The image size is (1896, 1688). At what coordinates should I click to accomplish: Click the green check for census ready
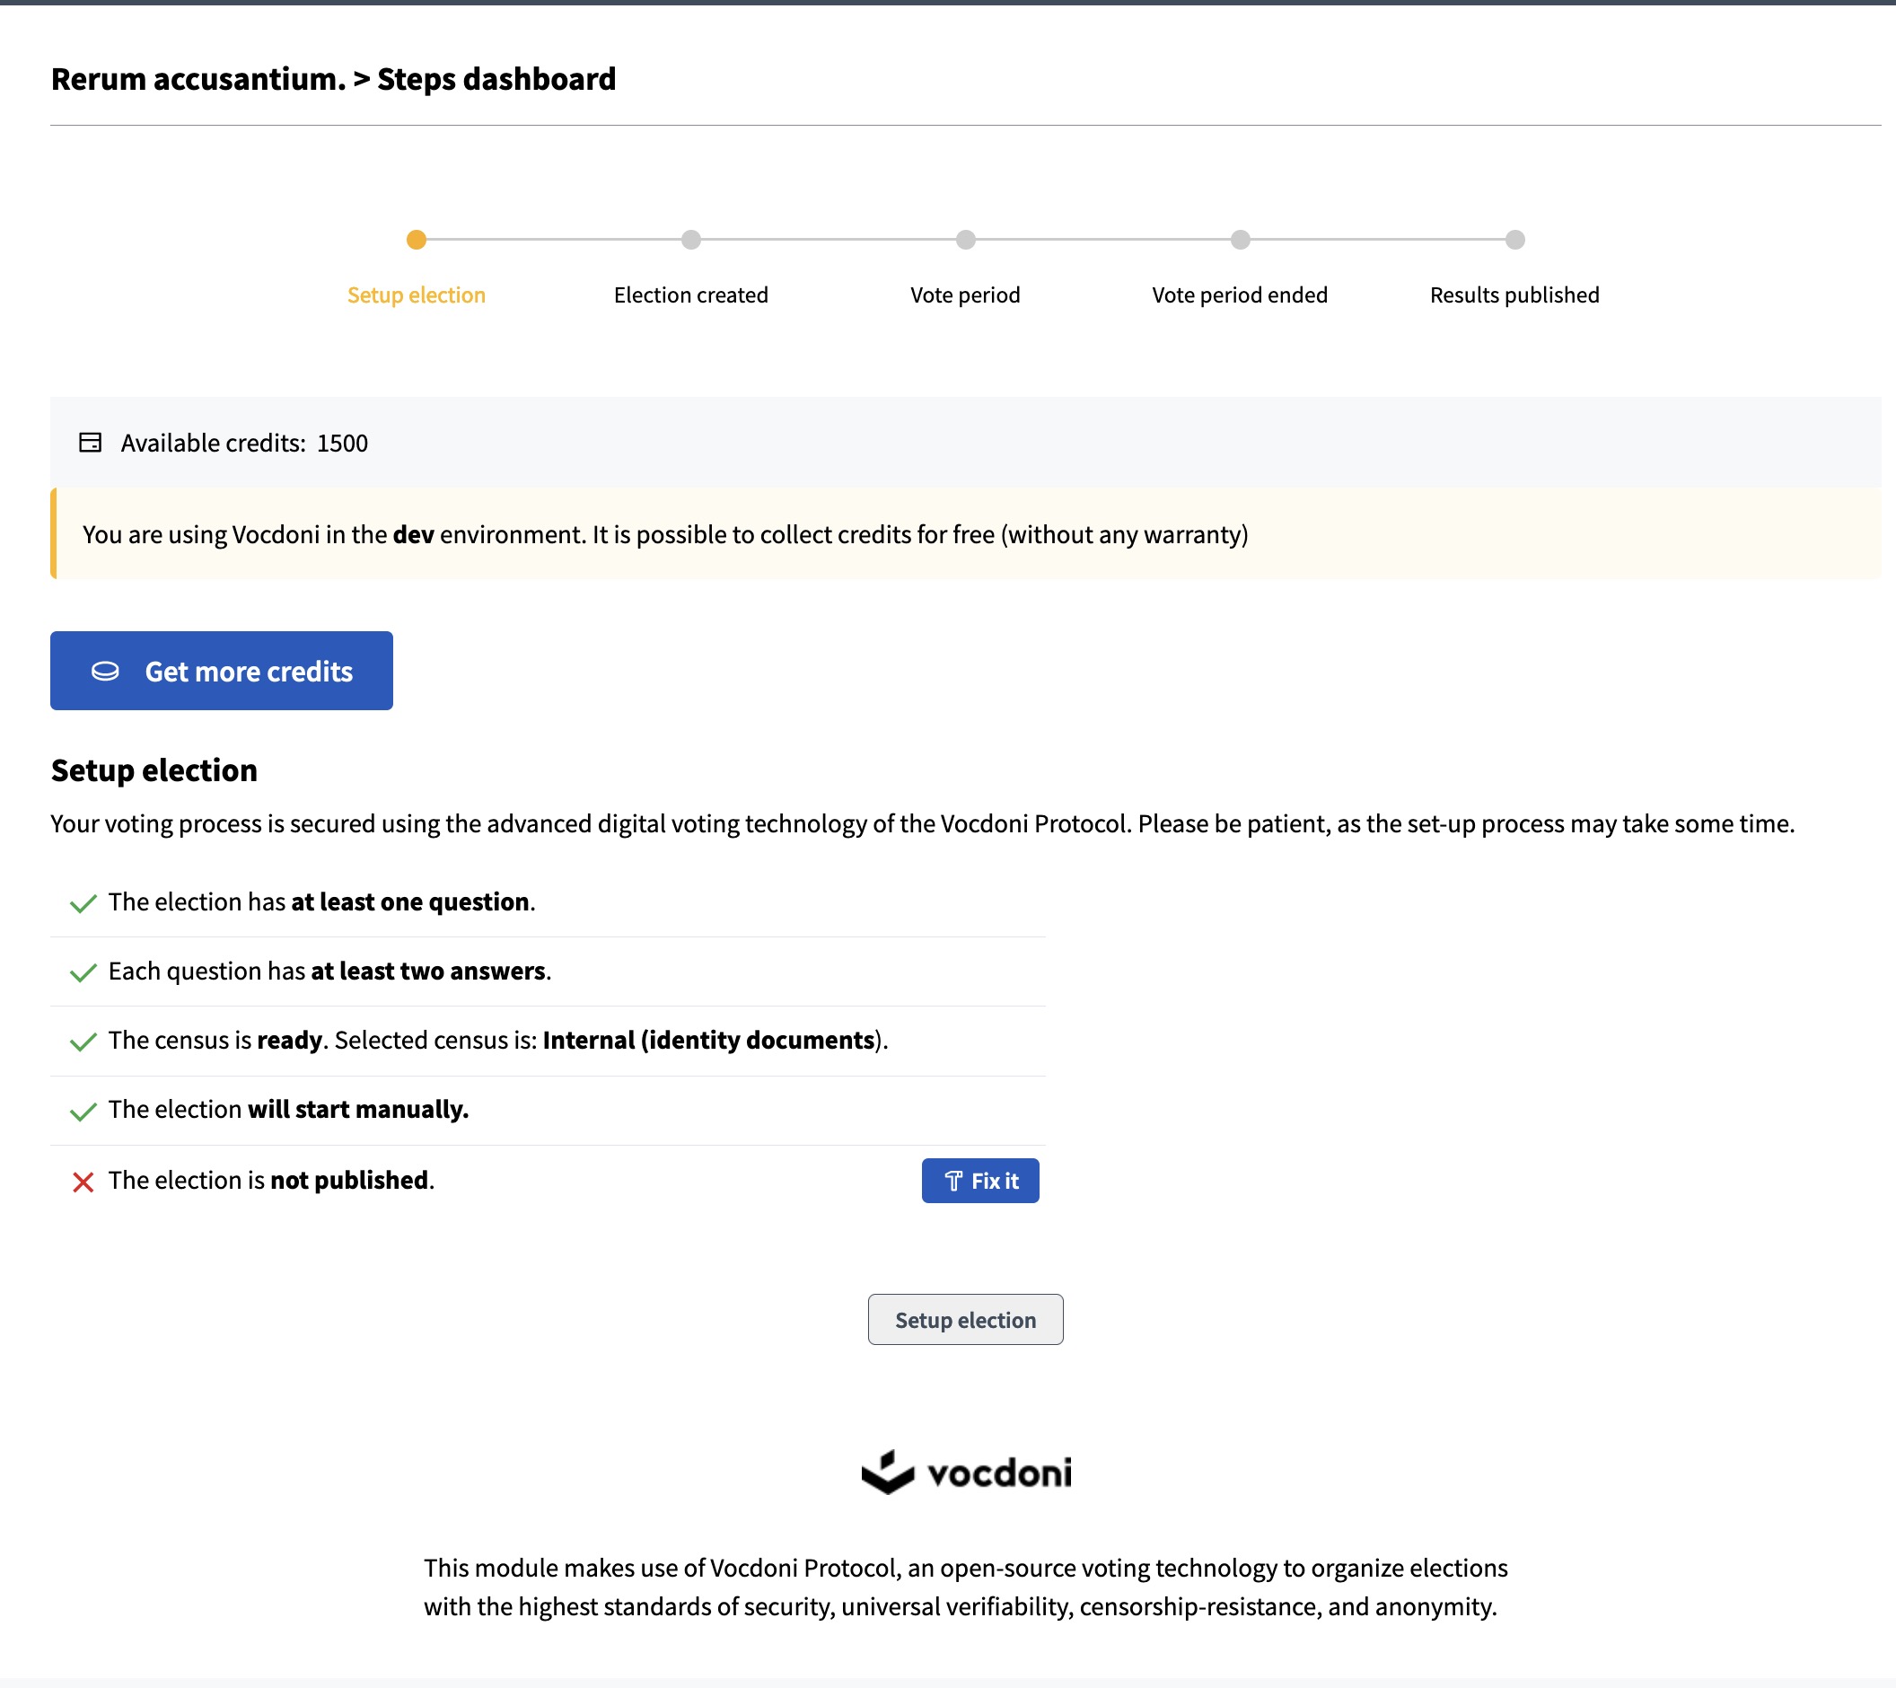[83, 1042]
